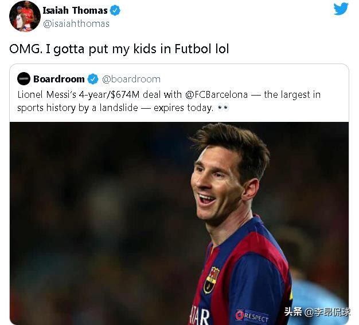Open the Boardroom display name
Image resolution: width=359 pixels, height=325 pixels.
click(x=59, y=79)
